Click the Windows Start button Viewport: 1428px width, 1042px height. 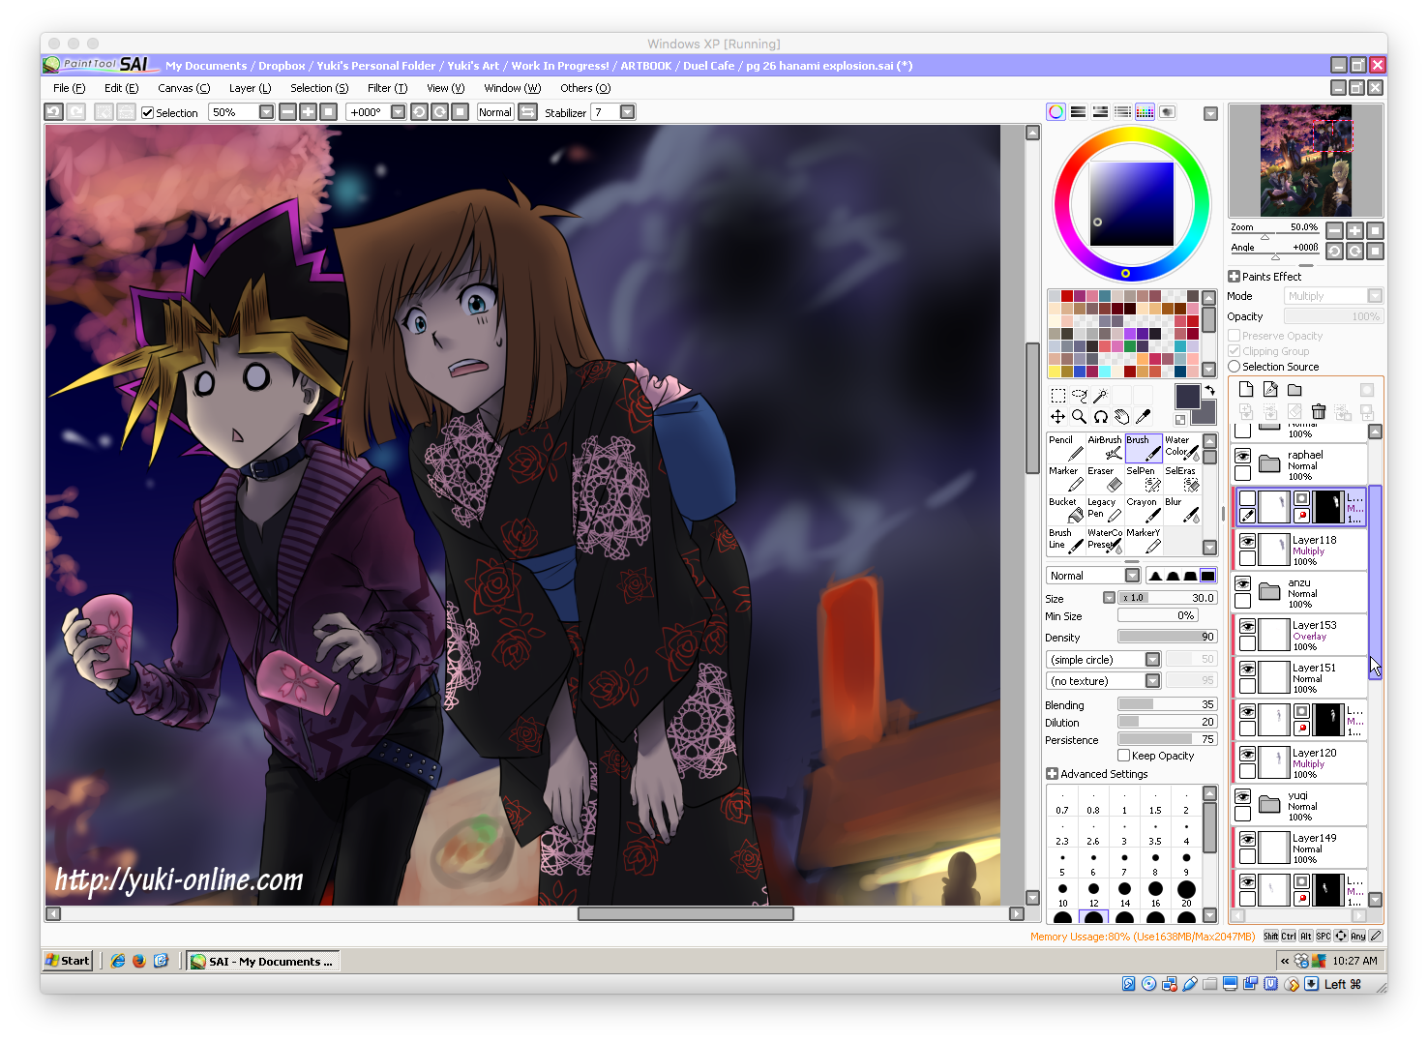(x=68, y=961)
